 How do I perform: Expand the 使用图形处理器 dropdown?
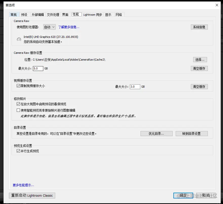[49, 27]
